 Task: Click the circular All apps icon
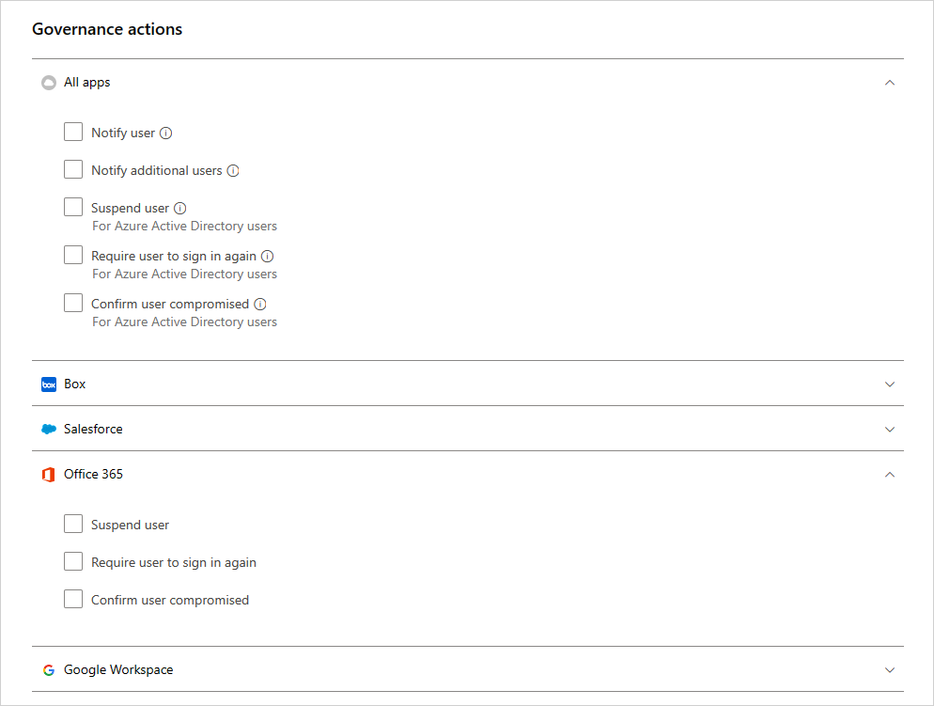click(x=49, y=82)
